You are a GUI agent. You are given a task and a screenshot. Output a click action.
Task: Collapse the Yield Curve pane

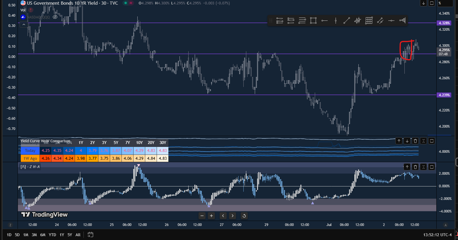[423, 141]
